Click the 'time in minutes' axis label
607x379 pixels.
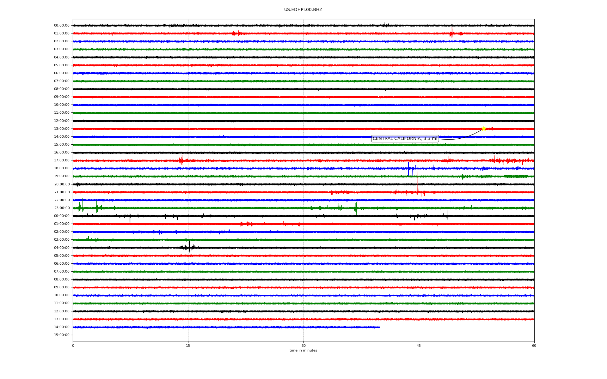(x=303, y=350)
